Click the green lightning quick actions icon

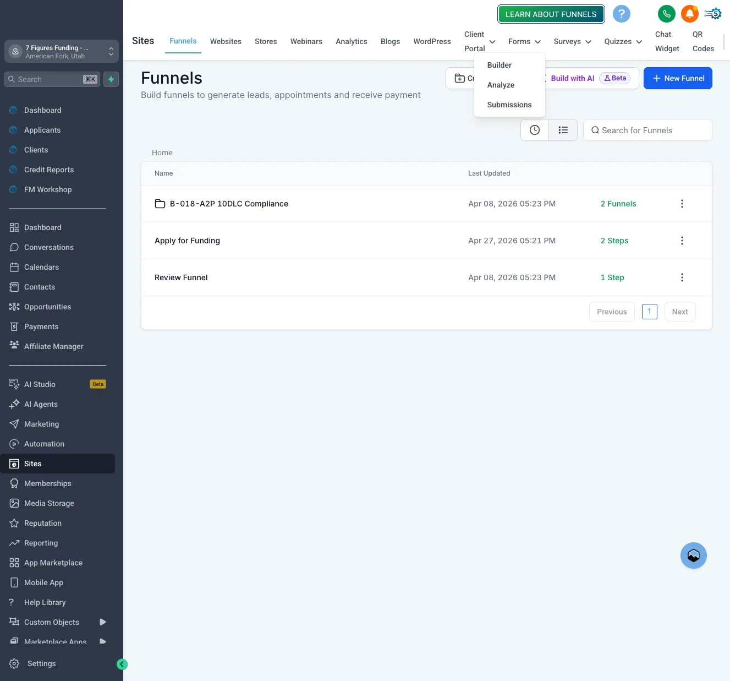(x=111, y=79)
